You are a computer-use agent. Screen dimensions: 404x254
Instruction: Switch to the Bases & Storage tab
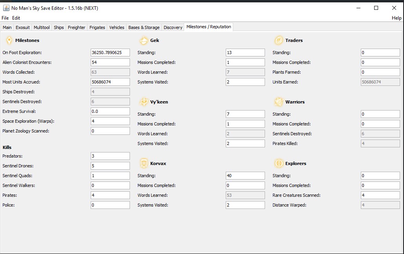point(144,27)
